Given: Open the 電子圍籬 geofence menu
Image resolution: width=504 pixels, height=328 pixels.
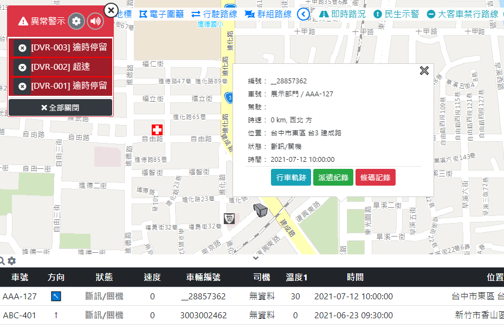Looking at the screenshot, I should (x=161, y=14).
